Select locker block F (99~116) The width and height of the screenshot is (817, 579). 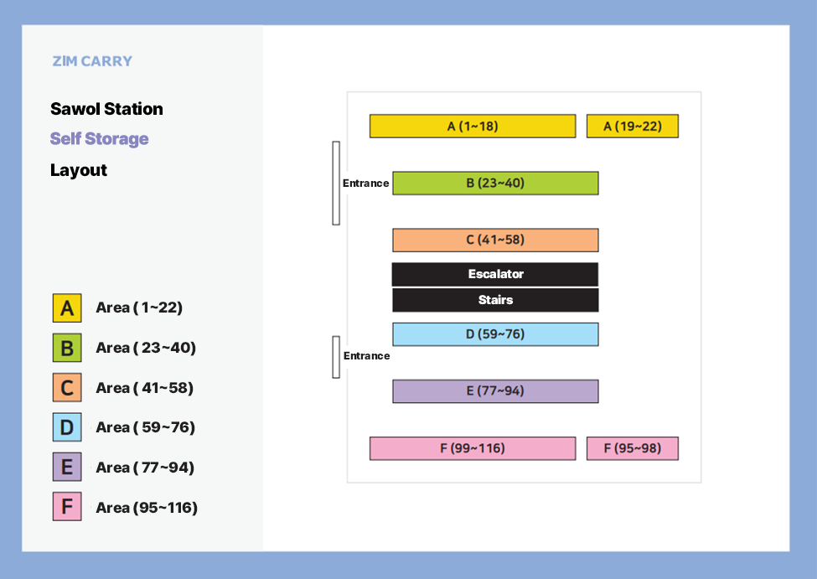(473, 448)
